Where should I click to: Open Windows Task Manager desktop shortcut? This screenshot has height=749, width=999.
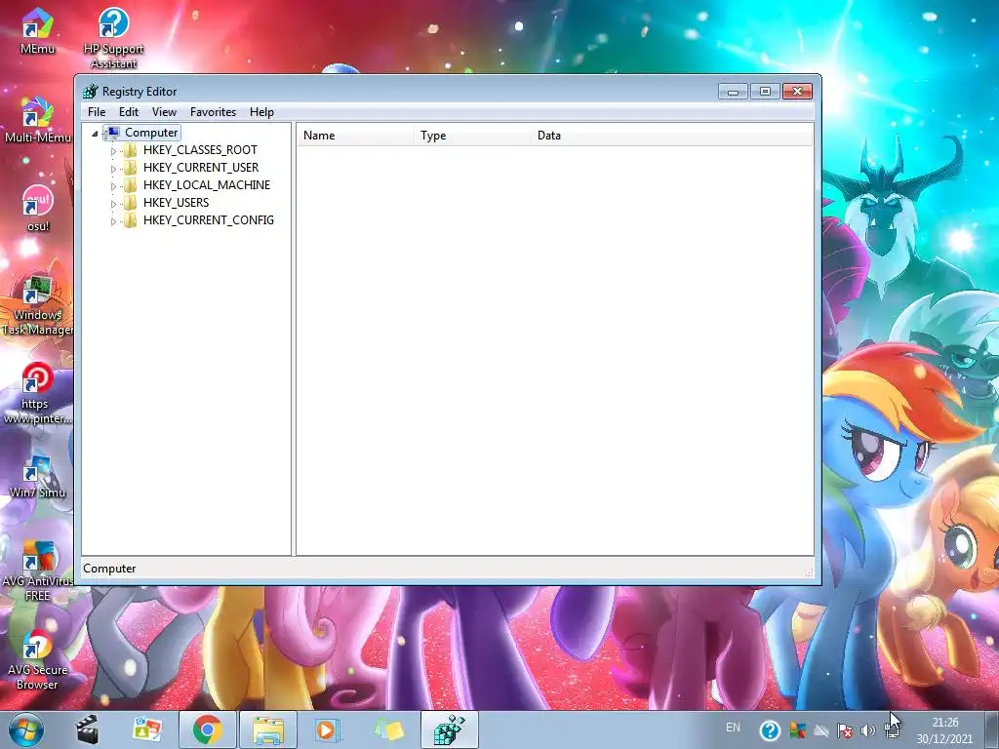(37, 304)
